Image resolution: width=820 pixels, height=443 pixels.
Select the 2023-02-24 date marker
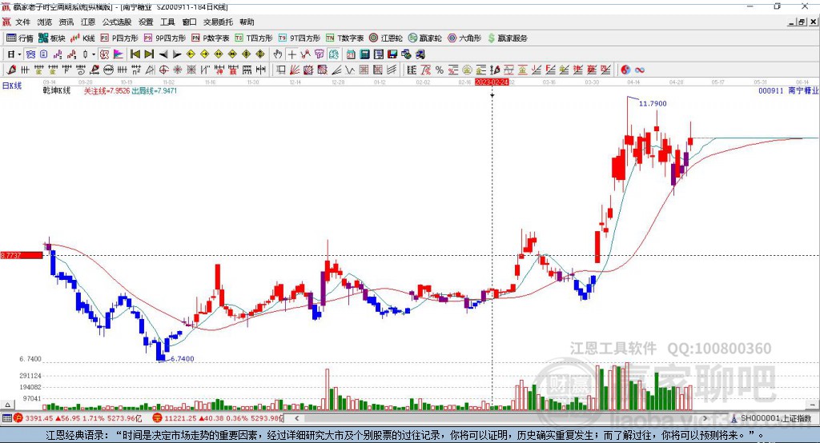[x=492, y=82]
